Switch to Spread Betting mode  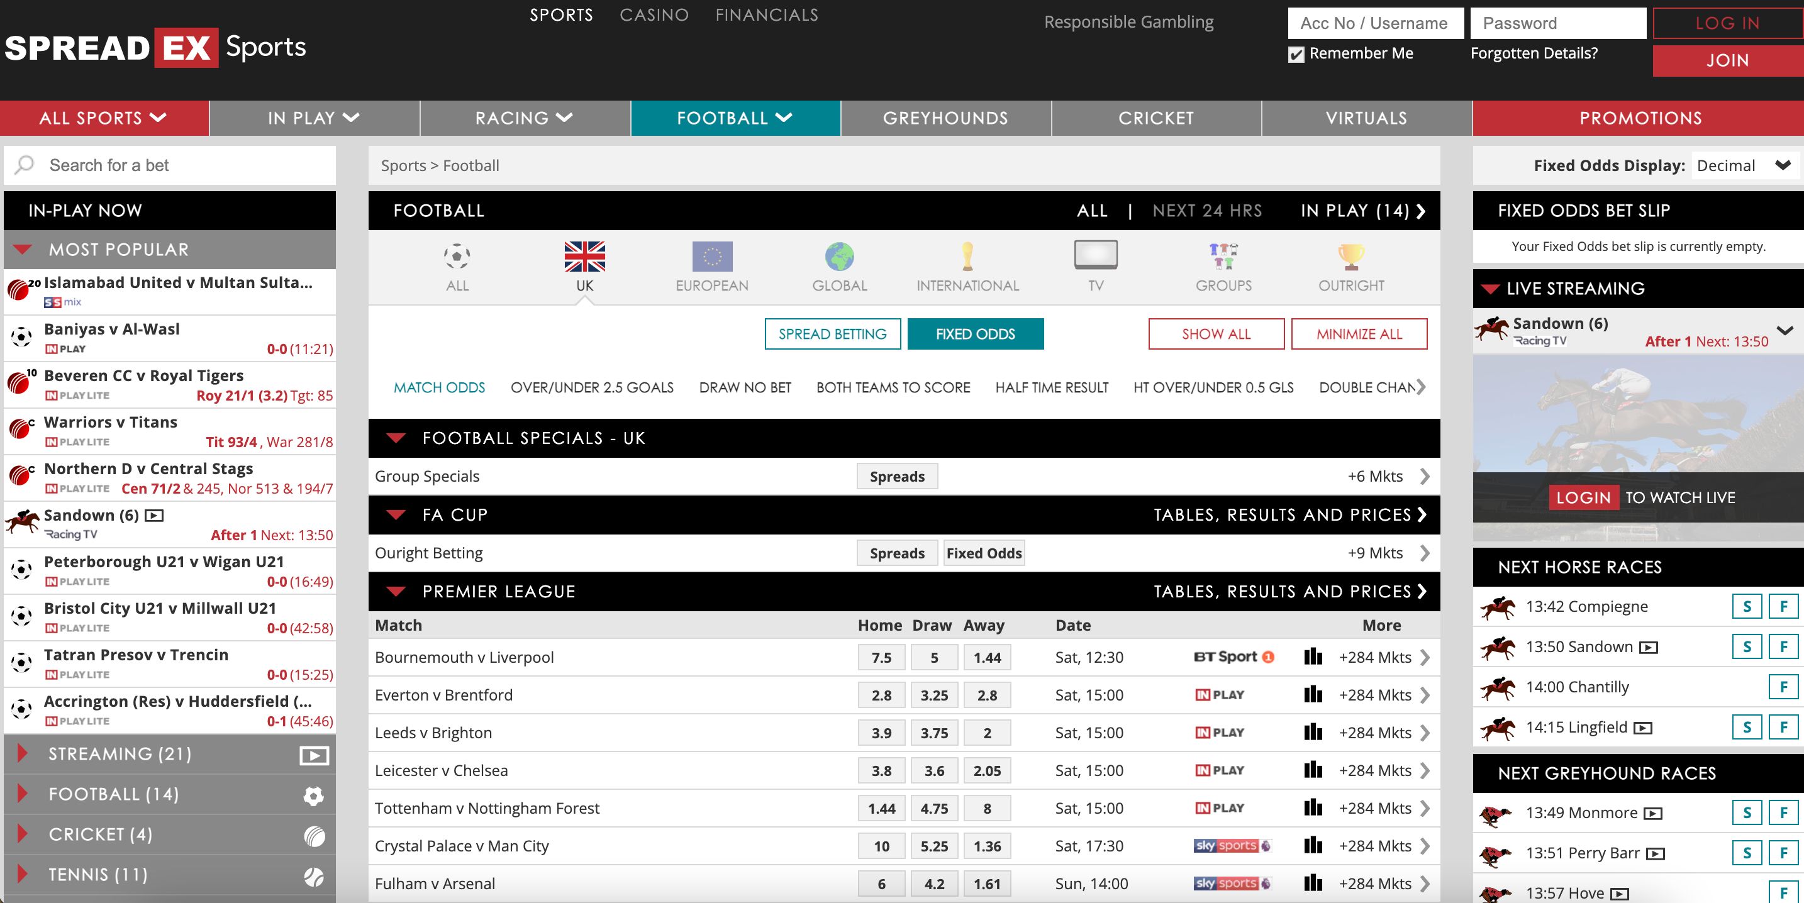click(x=832, y=334)
